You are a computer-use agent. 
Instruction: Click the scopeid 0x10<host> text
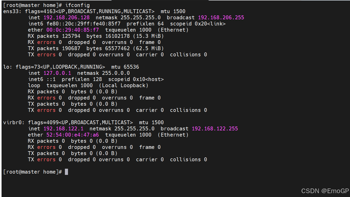[136, 79]
